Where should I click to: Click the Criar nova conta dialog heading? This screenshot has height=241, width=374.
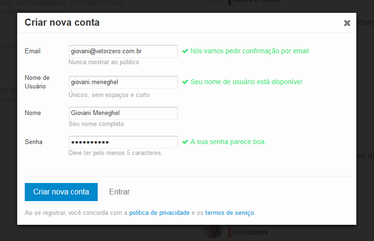(62, 22)
